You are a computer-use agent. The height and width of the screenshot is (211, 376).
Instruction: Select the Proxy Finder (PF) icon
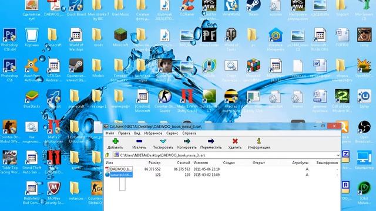pos(209,38)
